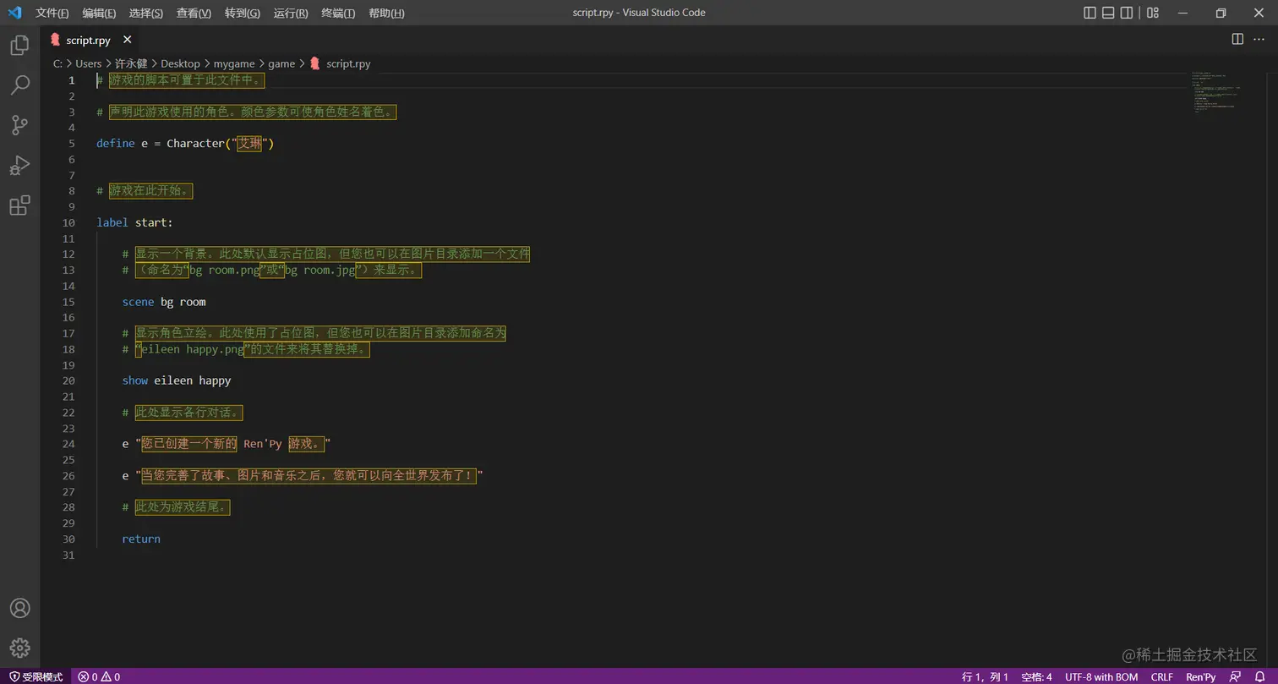Open the 查看(V) menu
1278x684 pixels.
coord(194,13)
